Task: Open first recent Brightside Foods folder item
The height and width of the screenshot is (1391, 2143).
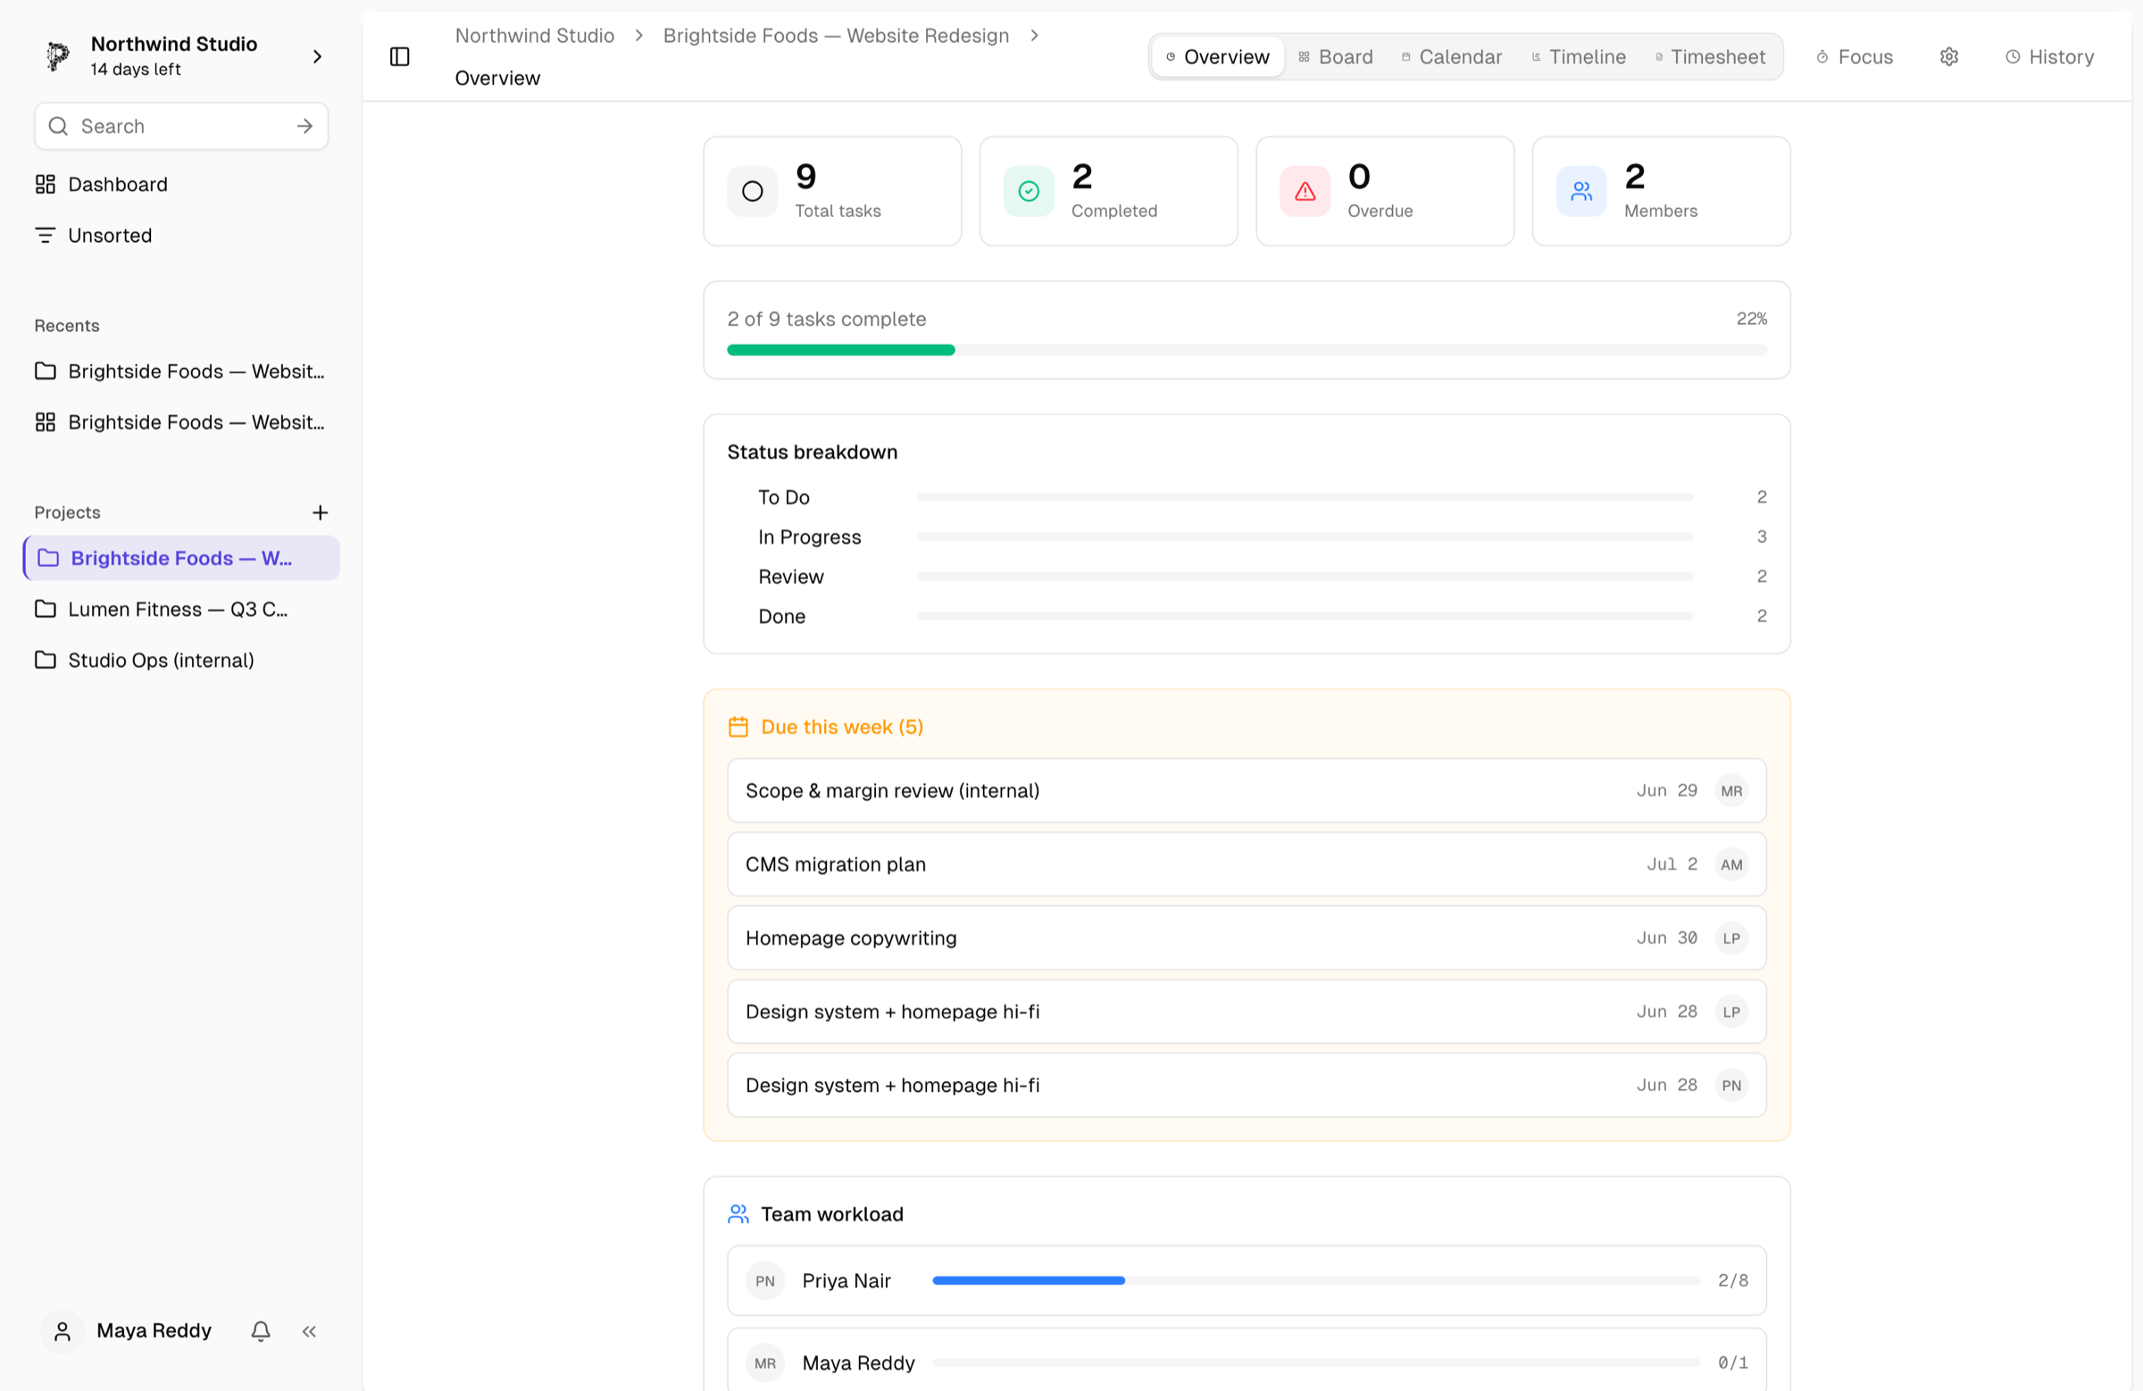Action: click(181, 371)
